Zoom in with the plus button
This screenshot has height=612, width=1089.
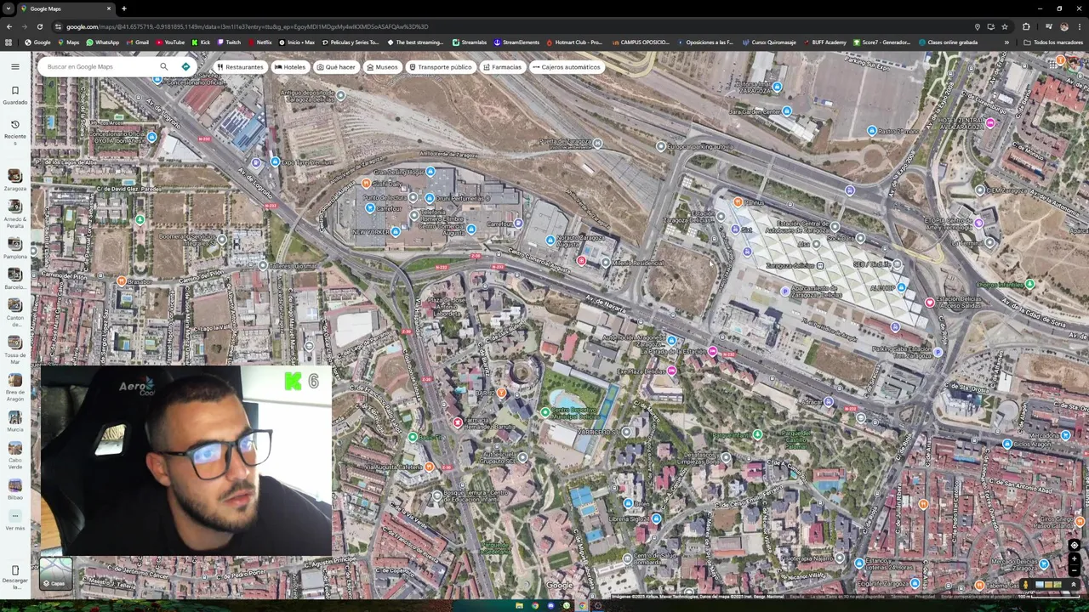[x=1074, y=558]
